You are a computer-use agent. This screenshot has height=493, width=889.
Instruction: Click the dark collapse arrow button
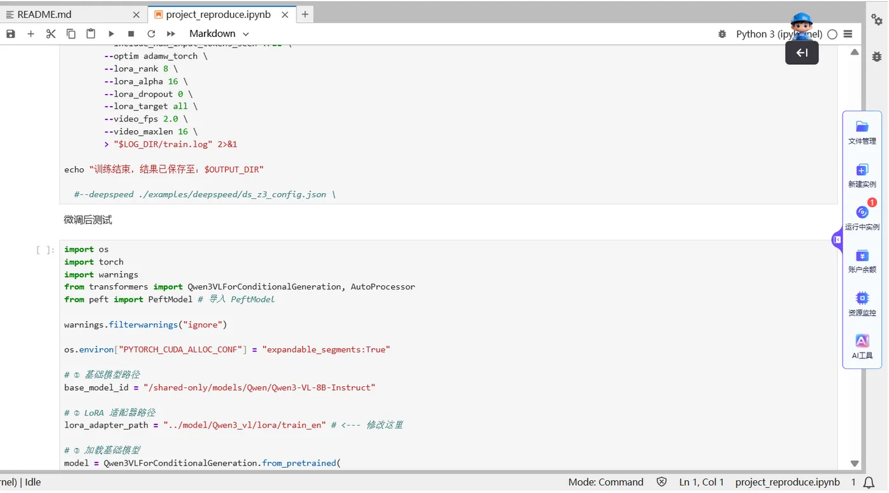click(x=802, y=53)
